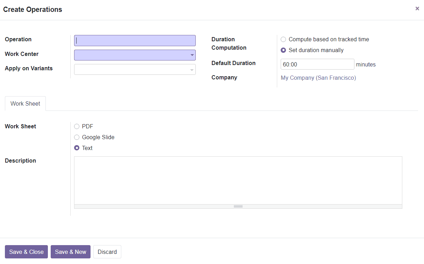Screen dimensions: 424x264
Task: Open My Company (San Francisco) link
Action: [318, 78]
